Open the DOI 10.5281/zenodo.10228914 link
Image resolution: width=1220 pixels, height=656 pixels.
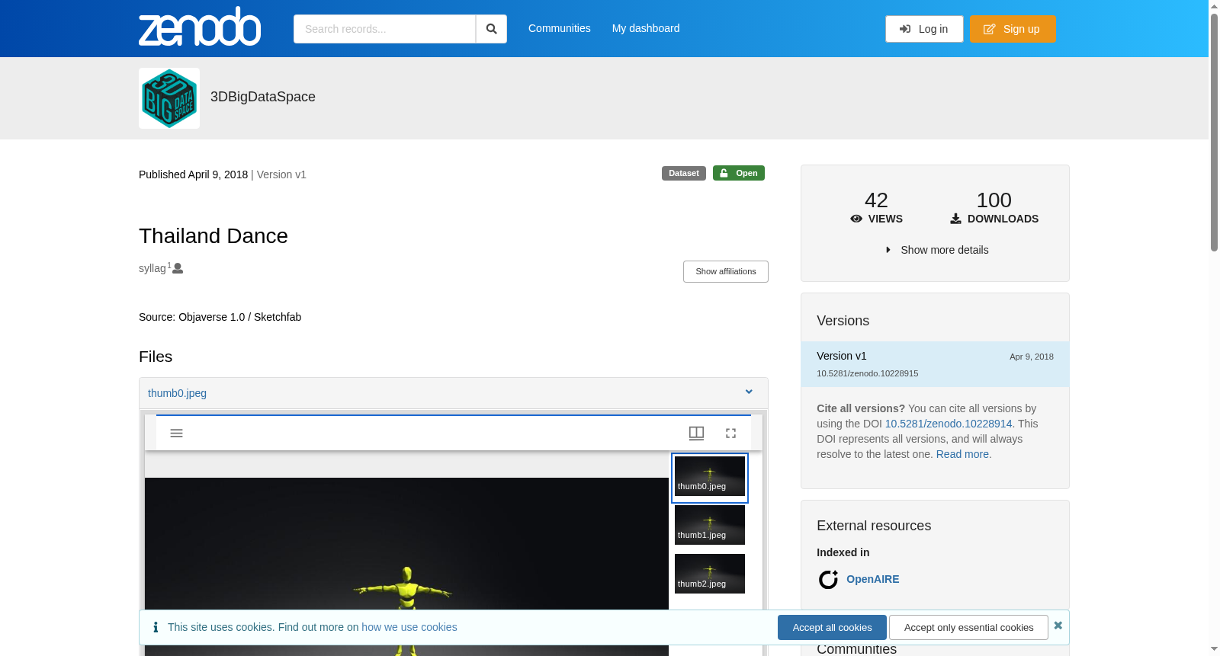[949, 424]
